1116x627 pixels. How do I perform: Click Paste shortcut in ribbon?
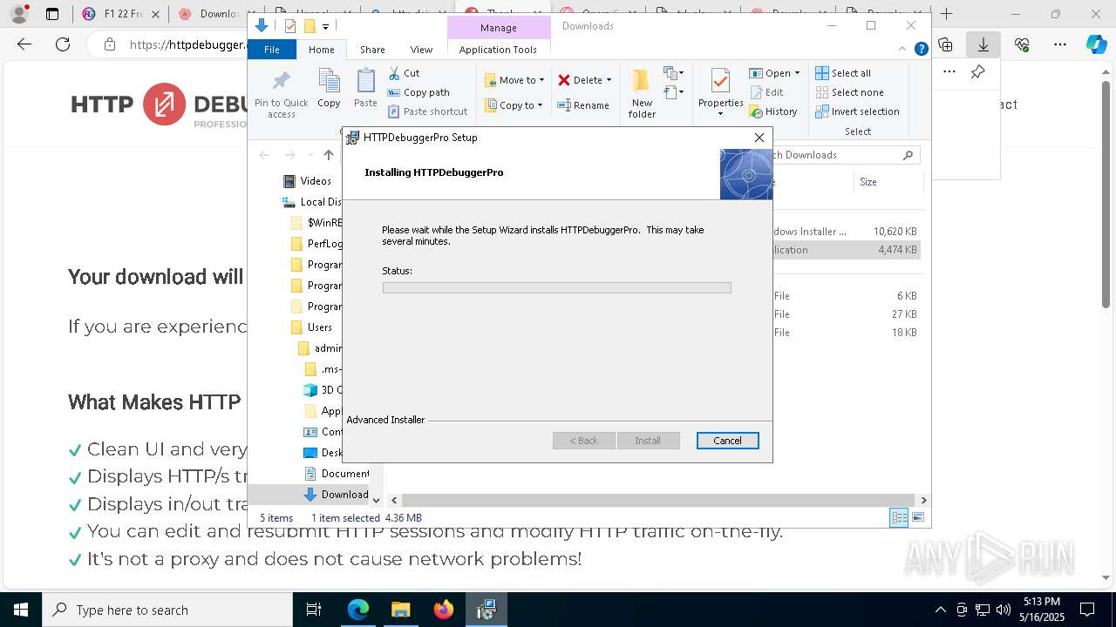click(427, 111)
